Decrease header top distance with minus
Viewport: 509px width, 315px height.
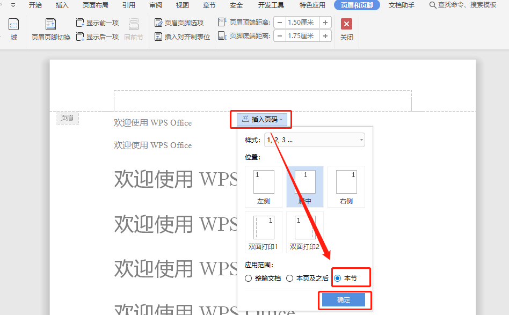pyautogui.click(x=280, y=23)
